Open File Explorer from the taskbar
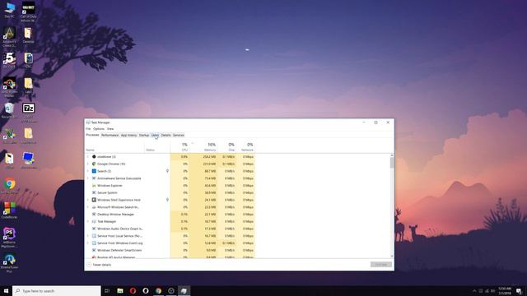527x296 pixels. click(x=120, y=290)
